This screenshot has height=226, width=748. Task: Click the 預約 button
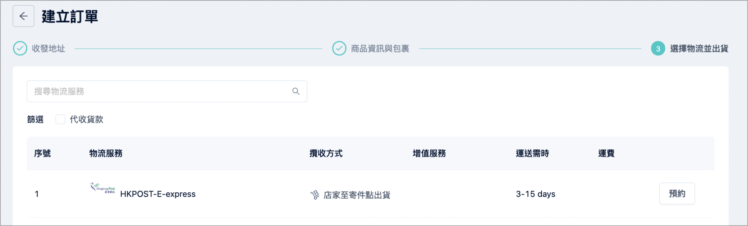click(677, 193)
